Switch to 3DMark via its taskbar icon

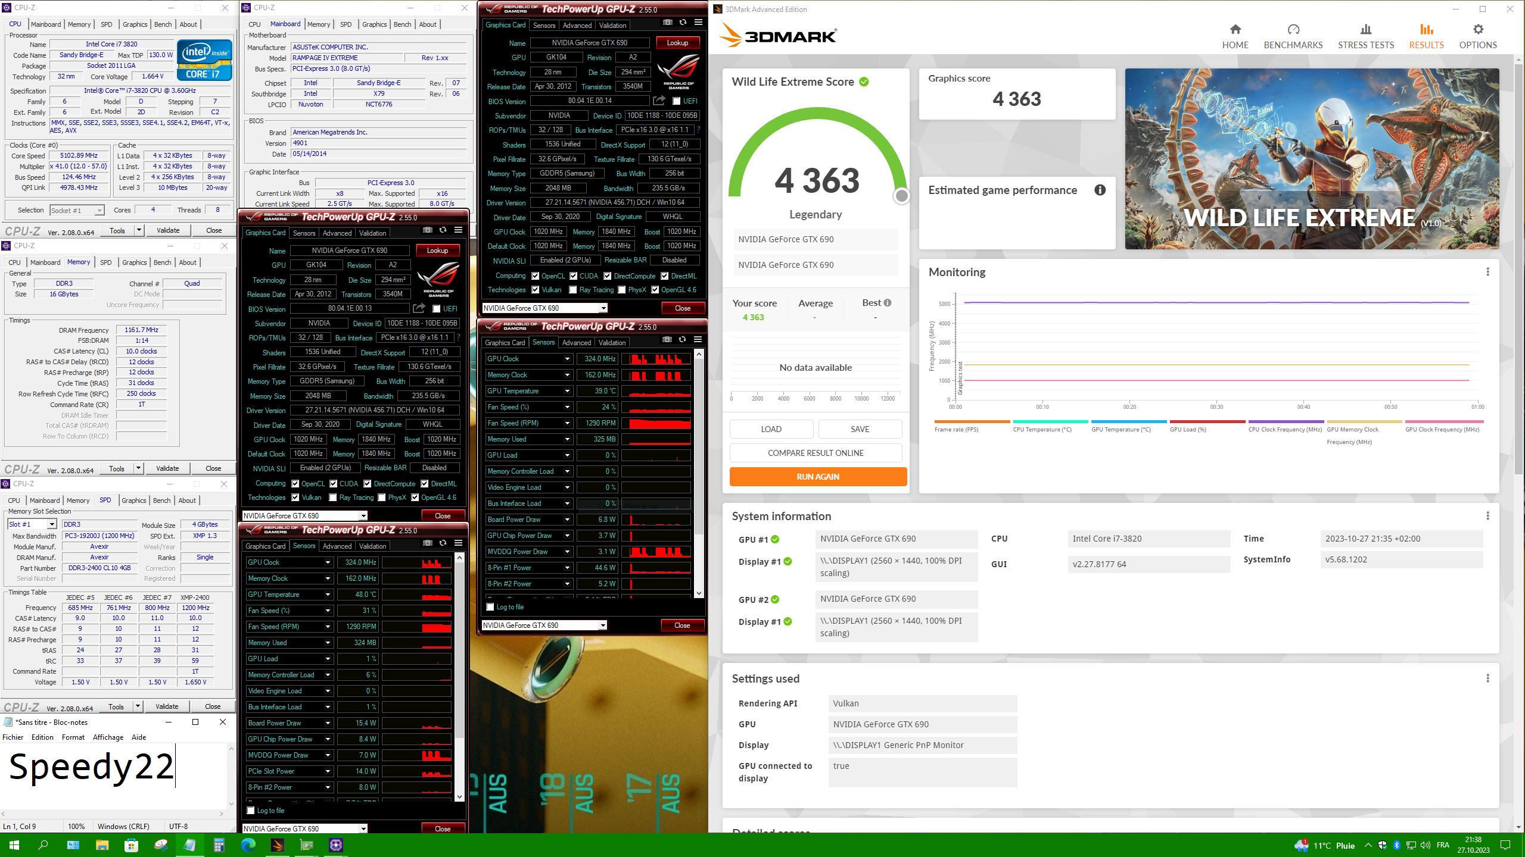[x=277, y=845]
